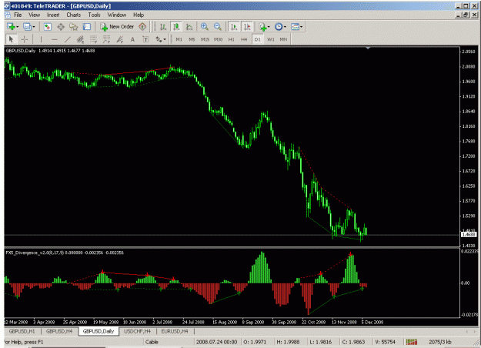Image resolution: width=481 pixels, height=348 pixels.
Task: Click the New Order button
Action: pos(118,27)
